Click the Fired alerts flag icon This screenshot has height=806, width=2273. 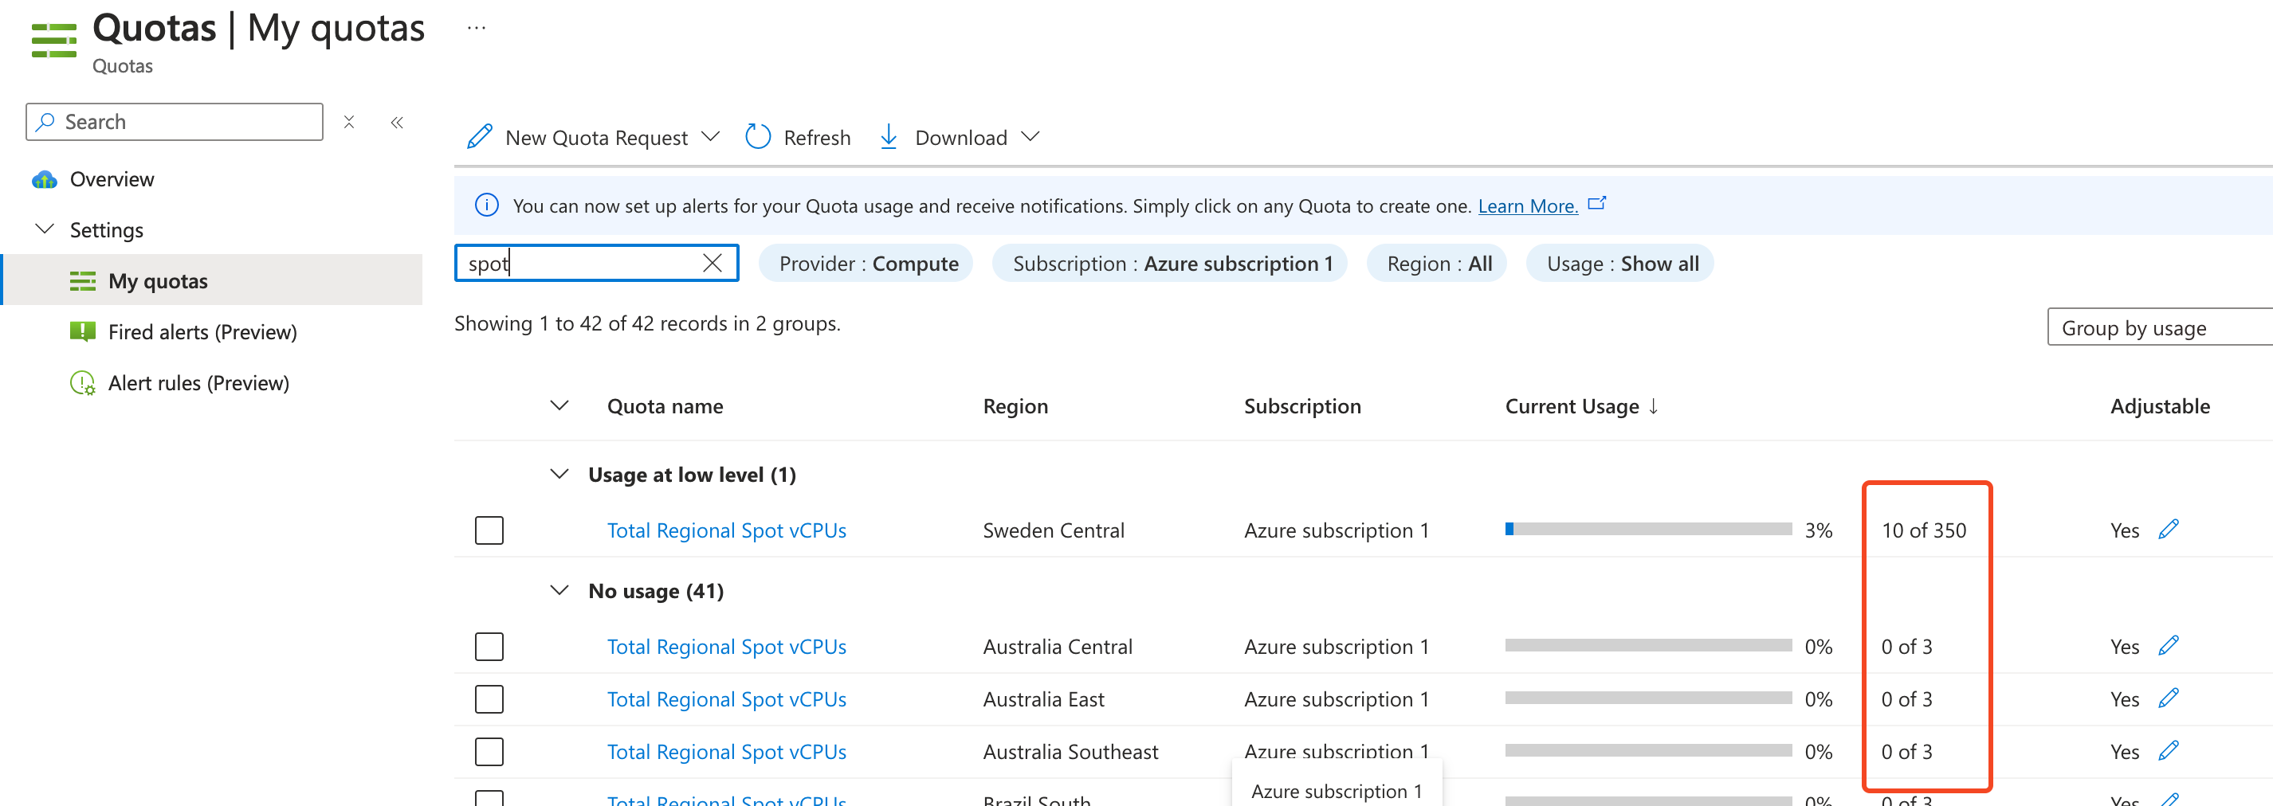tap(83, 332)
